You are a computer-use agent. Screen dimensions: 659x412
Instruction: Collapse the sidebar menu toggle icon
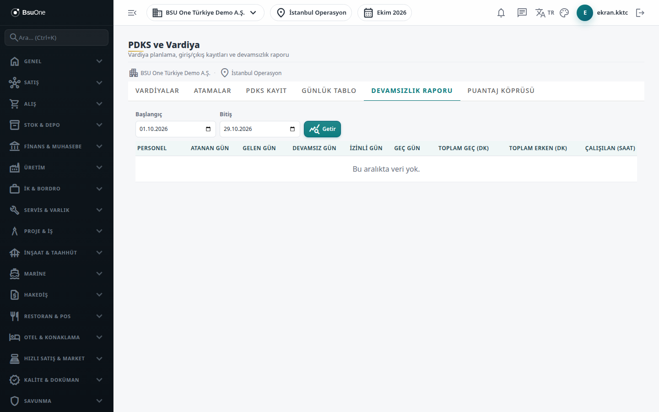[x=132, y=13]
